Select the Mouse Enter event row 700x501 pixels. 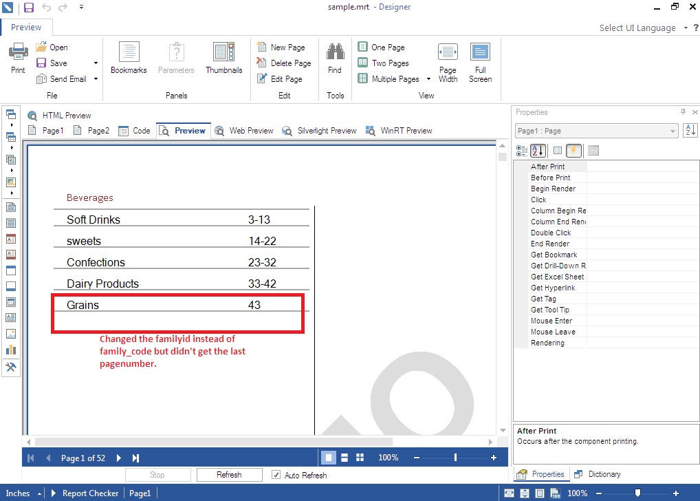(x=606, y=321)
